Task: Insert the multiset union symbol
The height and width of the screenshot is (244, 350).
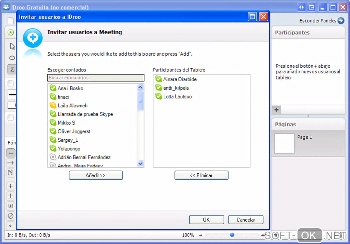Action: click(11, 206)
